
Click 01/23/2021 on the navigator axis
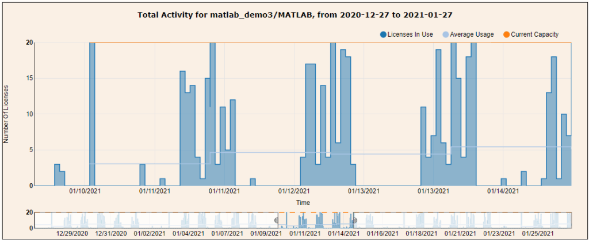pos(499,234)
